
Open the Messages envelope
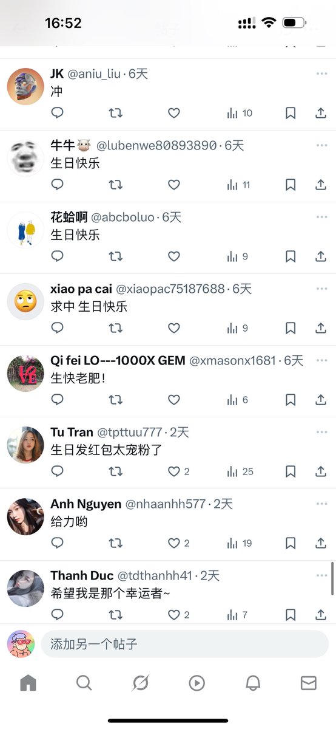coord(309,683)
